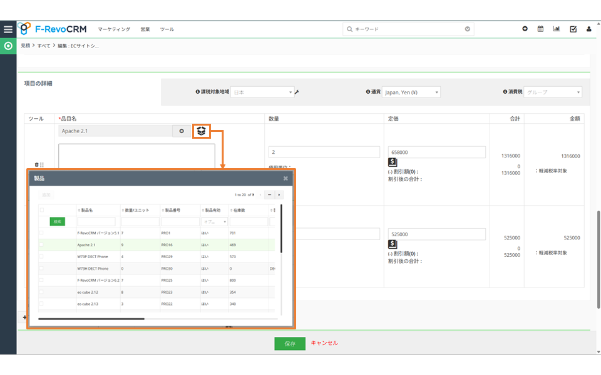Screen dimensions: 601x375
Task: Open the 消費税 dropdown showing グループ
Action: pyautogui.click(x=553, y=92)
